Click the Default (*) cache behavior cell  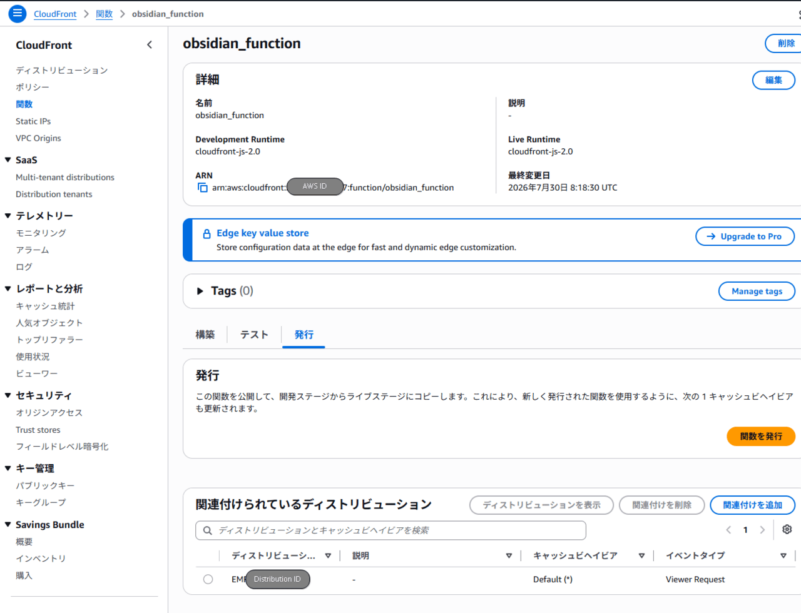click(x=553, y=579)
